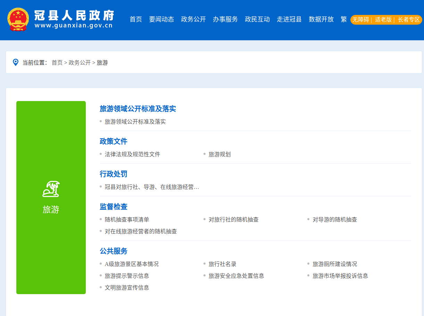Image resolution: width=424 pixels, height=316 pixels.
Task: Open 随机抽查事项清单
Action: 127,220
